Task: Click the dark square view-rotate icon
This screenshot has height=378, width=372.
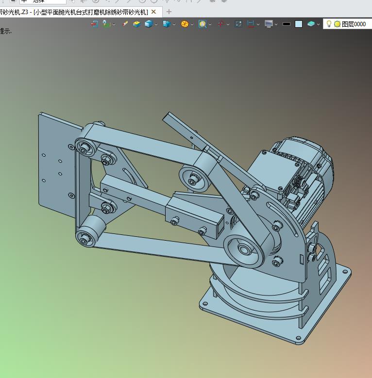Action: [238, 24]
